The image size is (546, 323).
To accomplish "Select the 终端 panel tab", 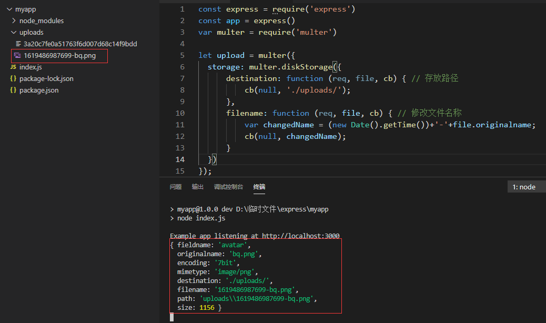I will (259, 187).
